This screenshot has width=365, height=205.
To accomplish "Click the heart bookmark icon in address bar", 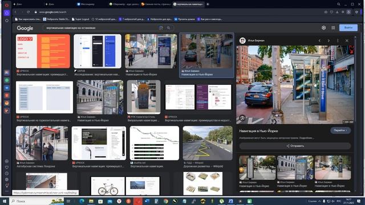I will [x=331, y=12].
